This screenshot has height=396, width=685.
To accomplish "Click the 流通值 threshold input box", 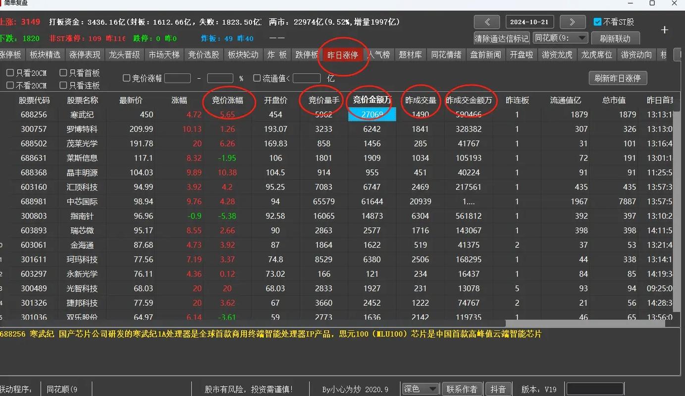I will pos(307,78).
